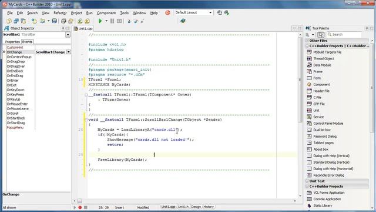Choose VCL Forms Application in palette
The height and width of the screenshot is (212, 376).
[x=329, y=193]
